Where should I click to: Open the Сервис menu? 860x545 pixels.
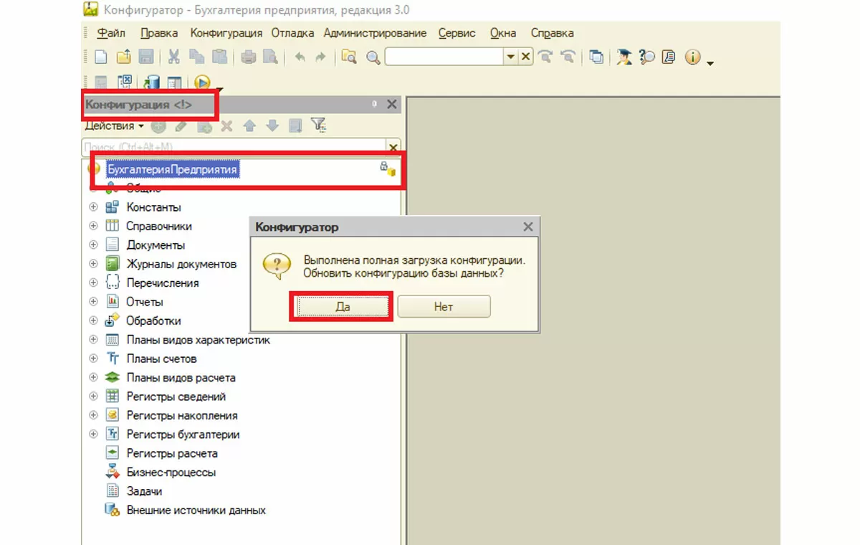tap(457, 33)
